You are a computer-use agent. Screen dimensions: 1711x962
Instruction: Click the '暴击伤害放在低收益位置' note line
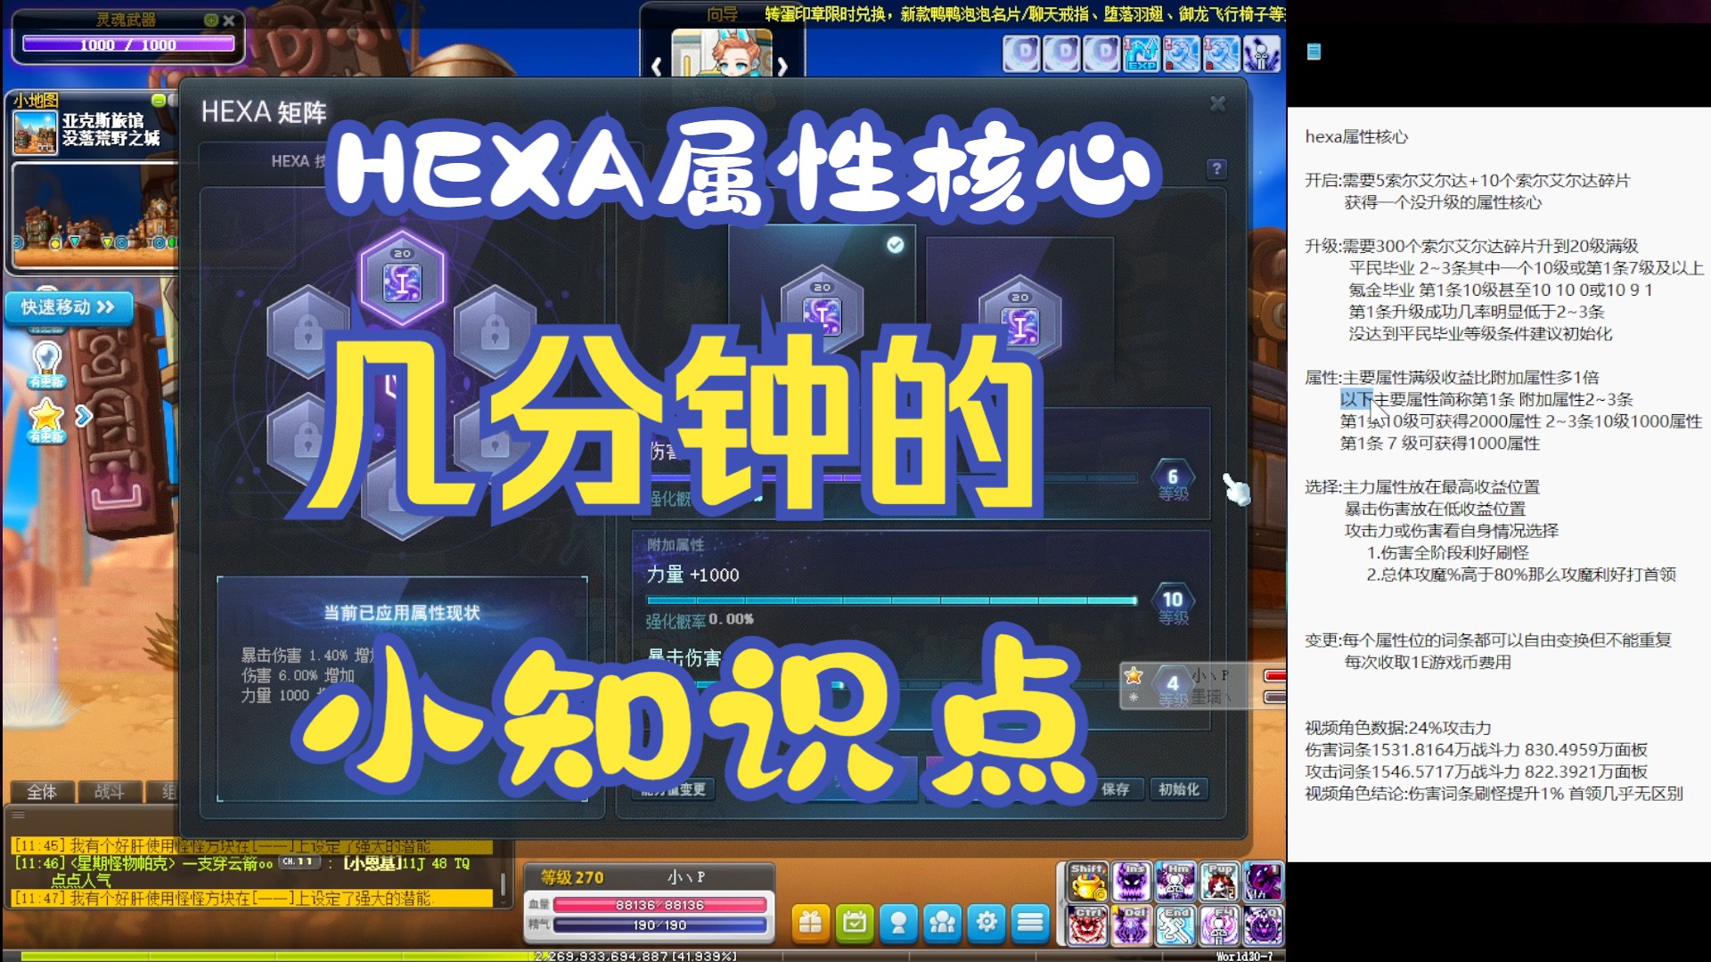tap(1435, 509)
